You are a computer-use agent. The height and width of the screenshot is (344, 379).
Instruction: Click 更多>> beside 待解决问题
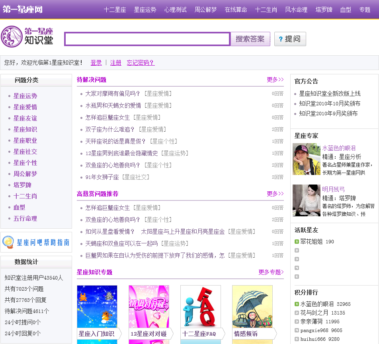pos(275,80)
